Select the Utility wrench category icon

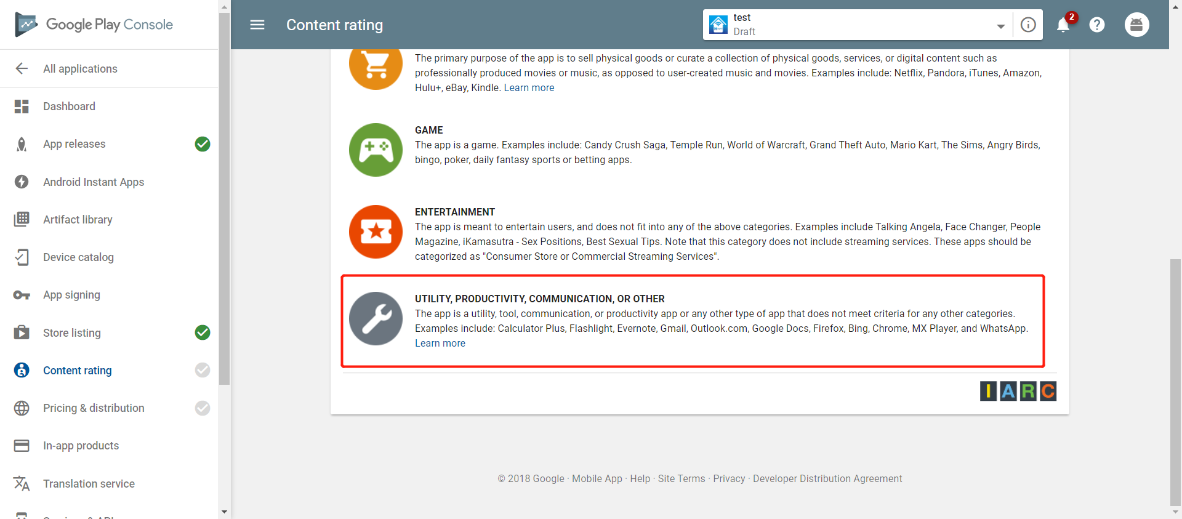376,318
